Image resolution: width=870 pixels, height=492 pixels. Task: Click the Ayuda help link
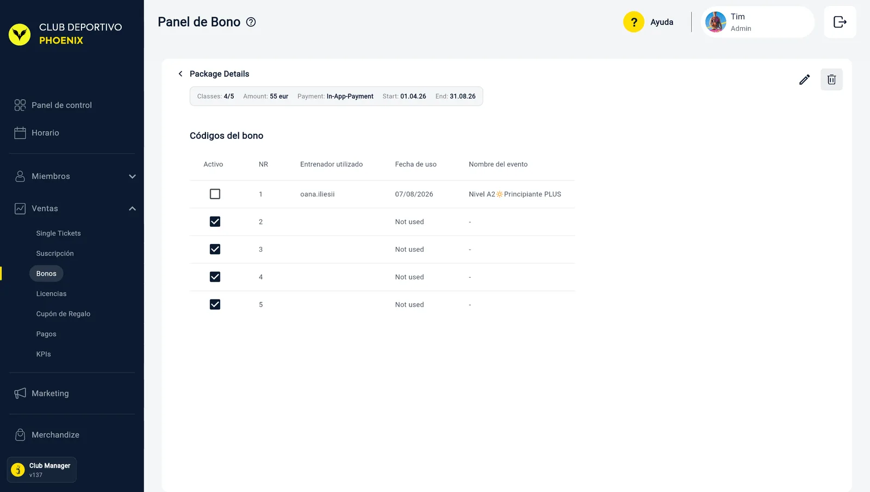click(662, 22)
